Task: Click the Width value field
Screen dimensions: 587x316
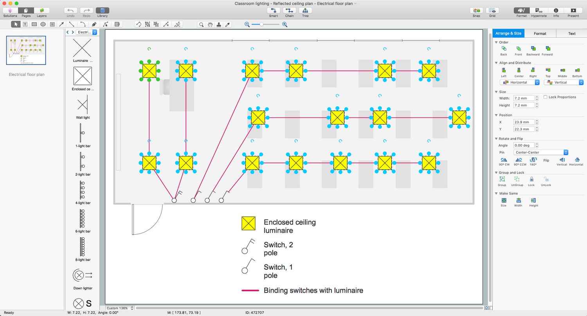Action: click(x=524, y=98)
